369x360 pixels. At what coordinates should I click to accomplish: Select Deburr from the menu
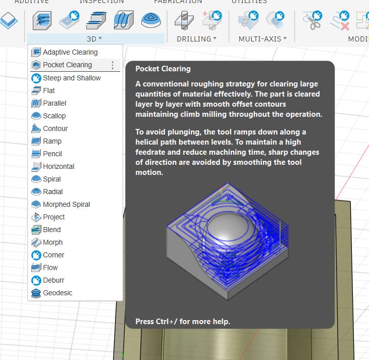point(75,280)
